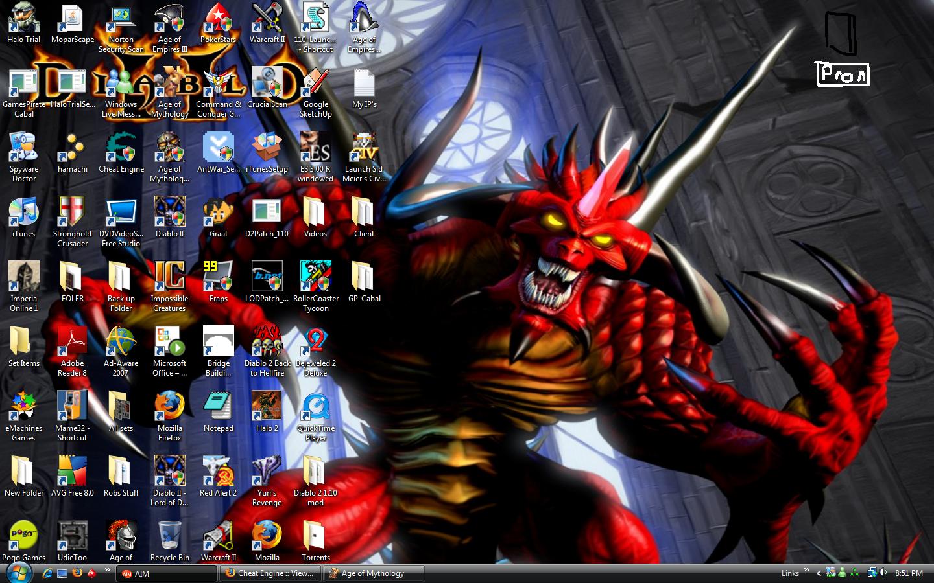The height and width of the screenshot is (583, 934).
Task: Open Red Alert 2 from the desktop
Action: pyautogui.click(x=218, y=472)
